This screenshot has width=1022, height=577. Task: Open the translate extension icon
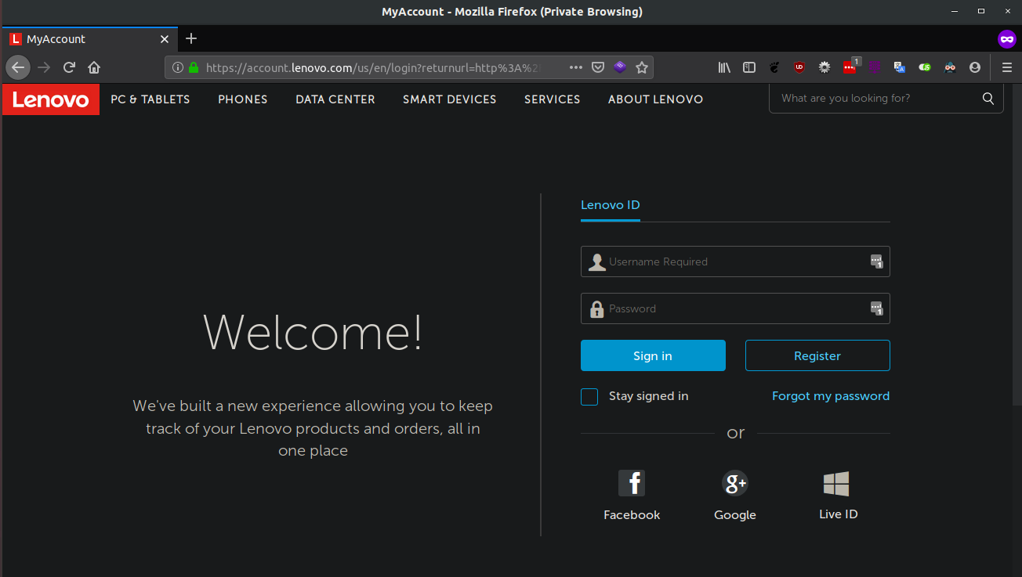[x=900, y=67]
